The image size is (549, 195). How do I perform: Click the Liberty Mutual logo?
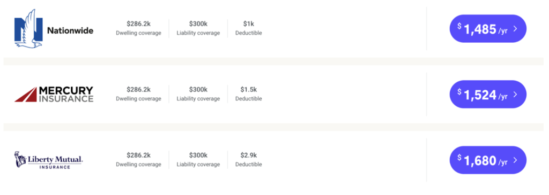(48, 160)
